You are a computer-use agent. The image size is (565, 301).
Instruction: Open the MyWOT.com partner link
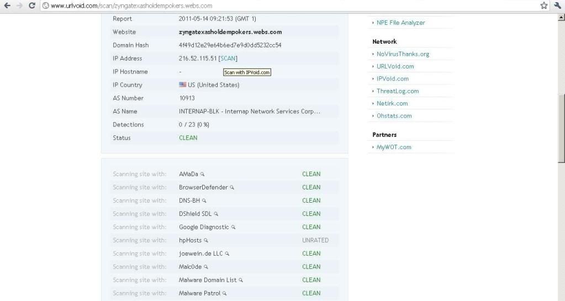pos(394,147)
